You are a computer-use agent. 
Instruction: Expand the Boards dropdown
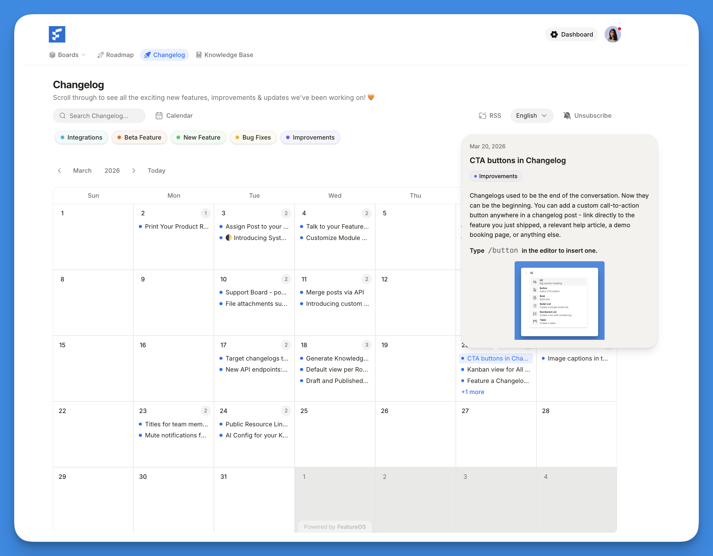68,55
